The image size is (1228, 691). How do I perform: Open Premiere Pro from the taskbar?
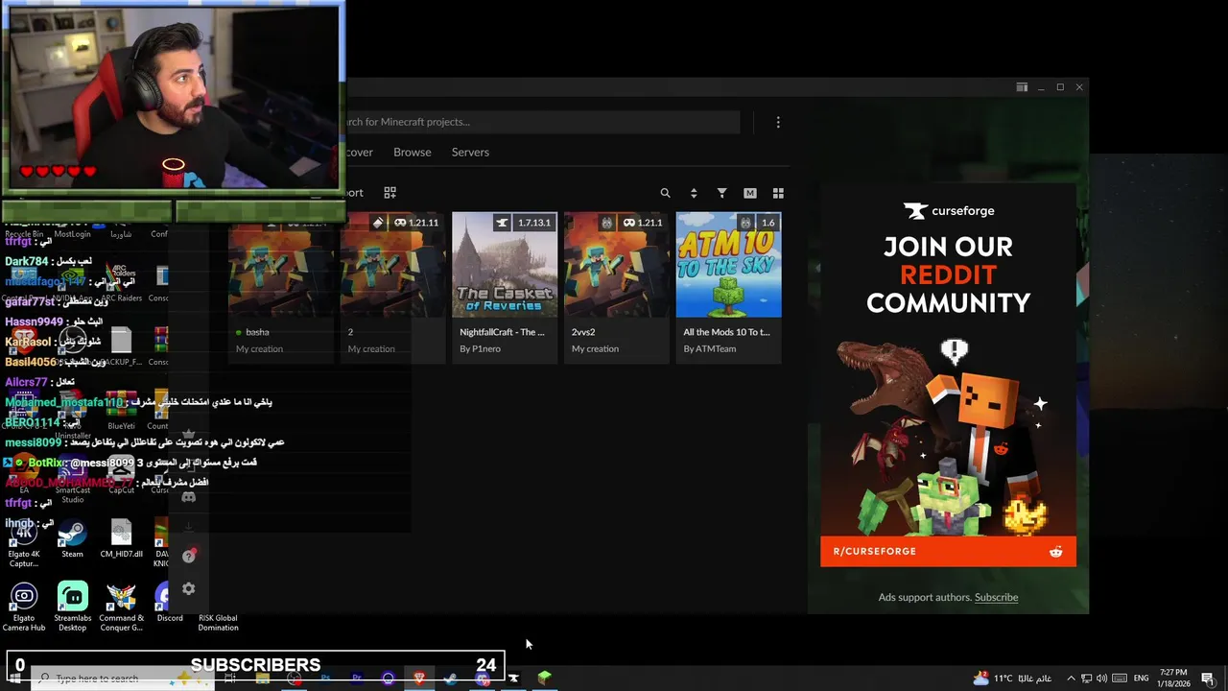coord(357,679)
